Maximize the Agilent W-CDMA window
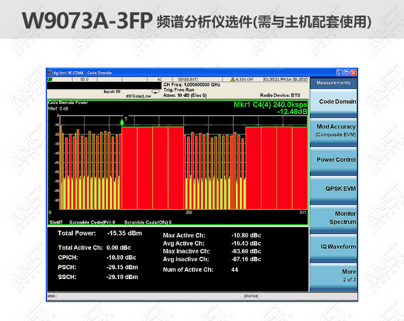 (346, 73)
